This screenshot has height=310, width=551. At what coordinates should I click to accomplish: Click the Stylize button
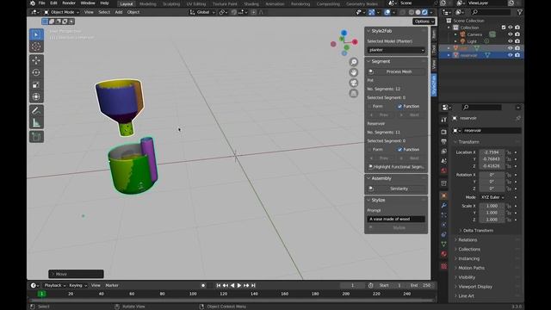pos(396,227)
